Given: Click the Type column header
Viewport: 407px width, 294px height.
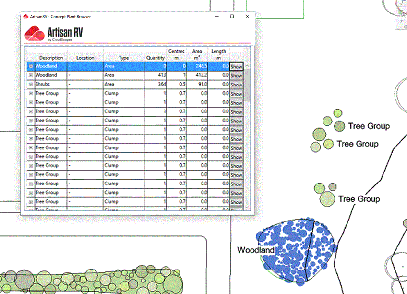Looking at the screenshot, I should coord(124,58).
